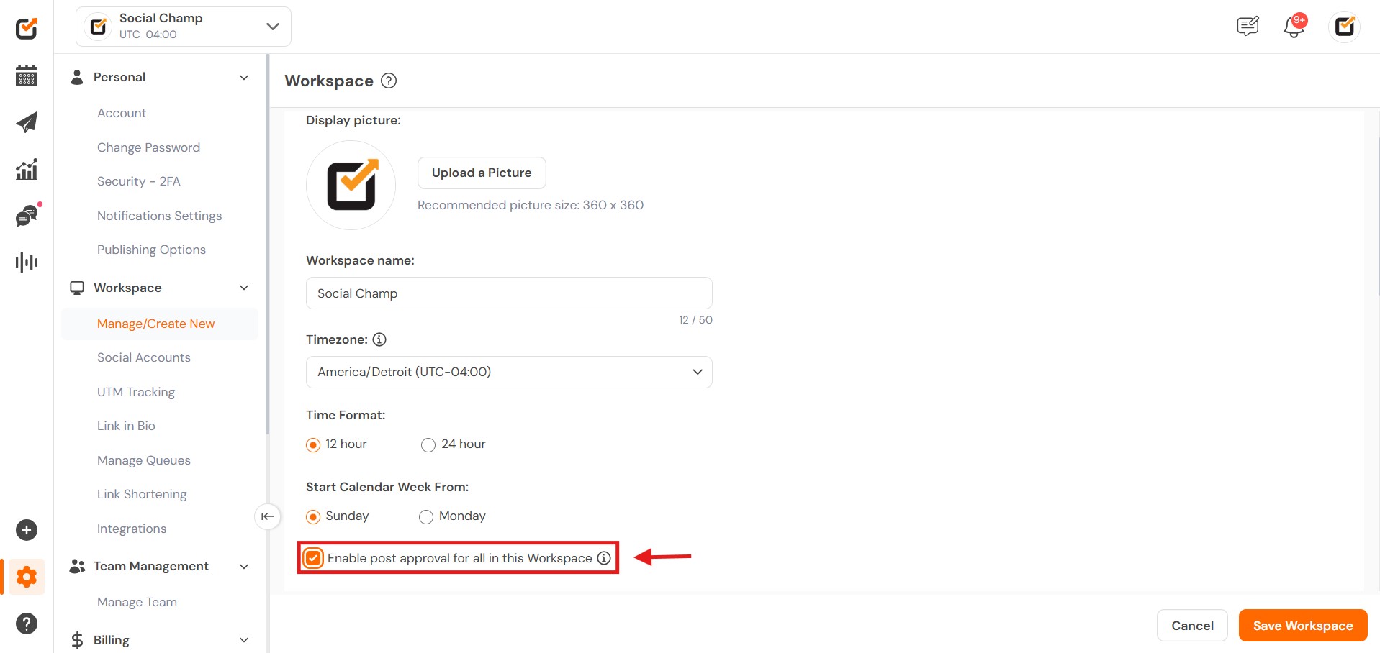Select the 24 hour time format
This screenshot has width=1380, height=653.
[428, 445]
